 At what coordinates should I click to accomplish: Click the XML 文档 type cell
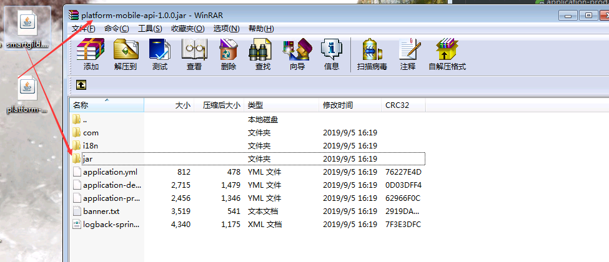(265, 225)
